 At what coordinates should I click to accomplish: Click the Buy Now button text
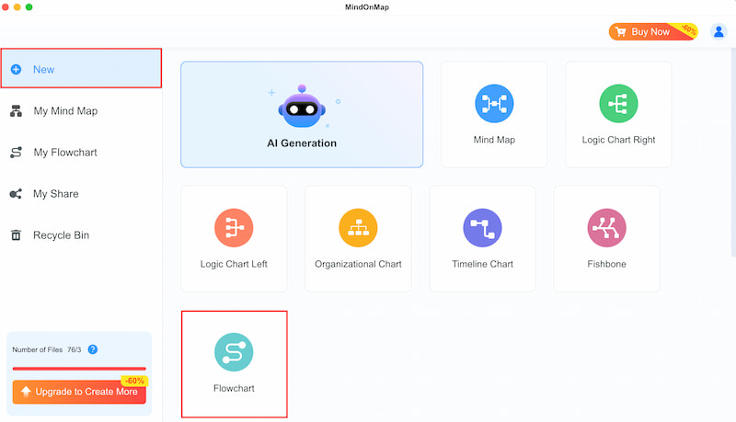point(650,32)
